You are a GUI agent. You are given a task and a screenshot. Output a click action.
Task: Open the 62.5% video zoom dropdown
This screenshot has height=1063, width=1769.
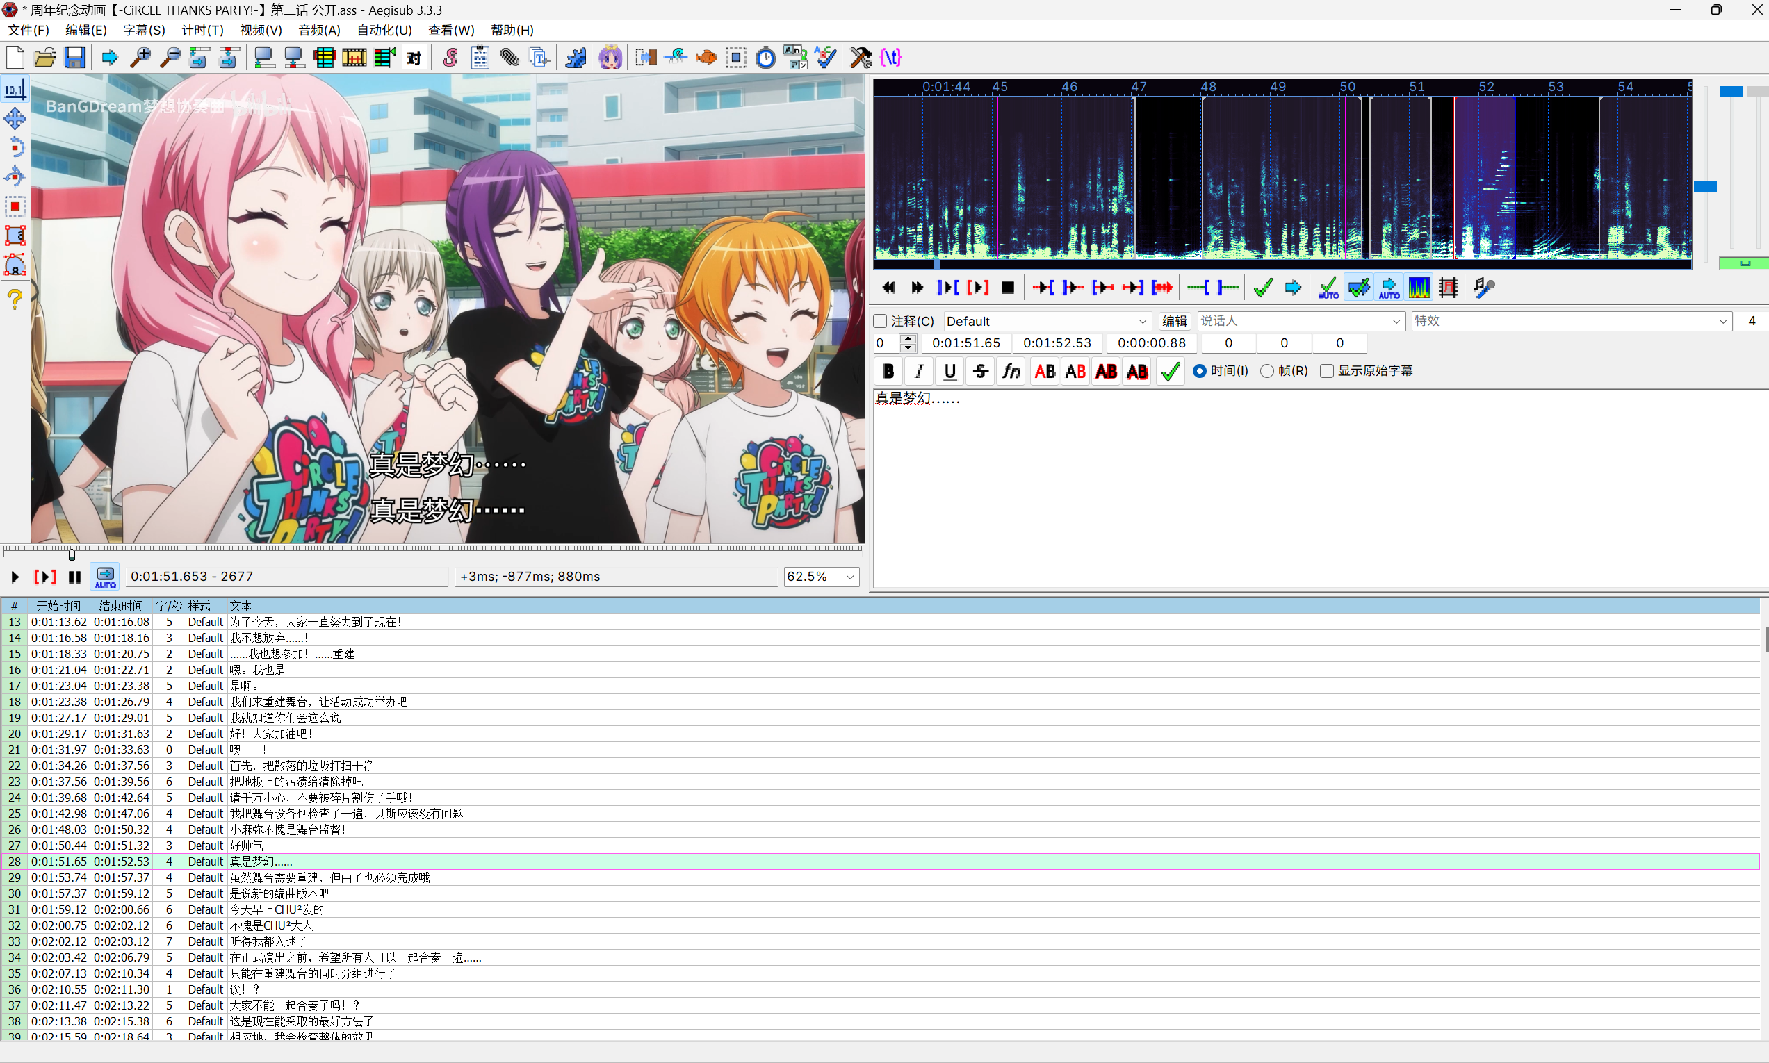tap(821, 577)
